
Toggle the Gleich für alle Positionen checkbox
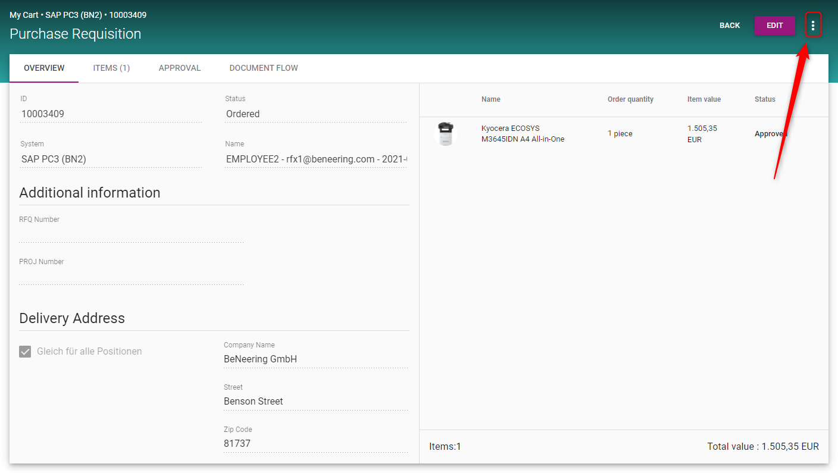coord(25,352)
